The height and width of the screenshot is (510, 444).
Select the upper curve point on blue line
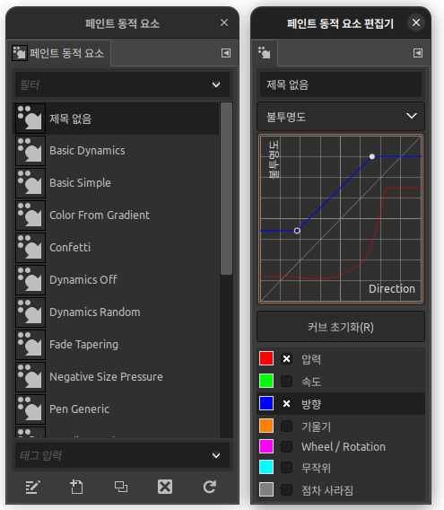coord(372,156)
